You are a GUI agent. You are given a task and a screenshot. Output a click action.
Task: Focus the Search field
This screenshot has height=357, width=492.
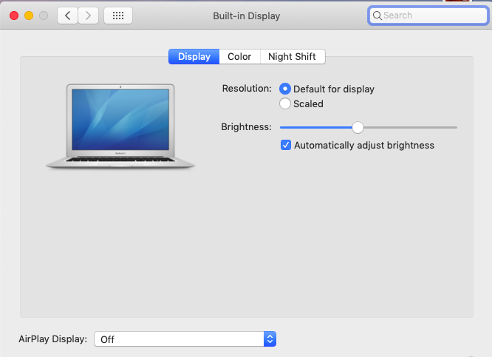click(428, 16)
